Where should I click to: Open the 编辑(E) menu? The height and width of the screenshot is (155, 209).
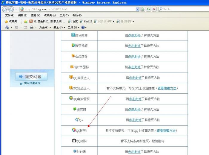(23, 15)
